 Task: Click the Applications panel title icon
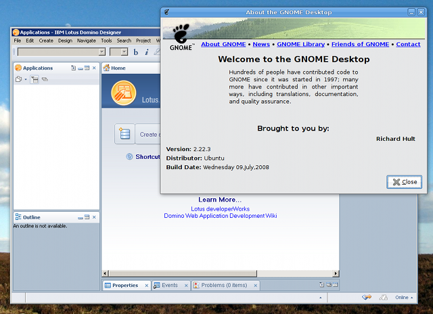[18, 68]
